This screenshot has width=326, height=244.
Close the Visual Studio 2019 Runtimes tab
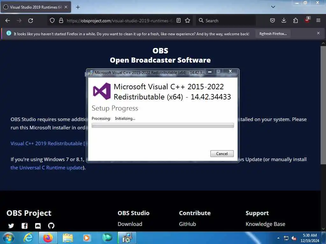[66, 7]
